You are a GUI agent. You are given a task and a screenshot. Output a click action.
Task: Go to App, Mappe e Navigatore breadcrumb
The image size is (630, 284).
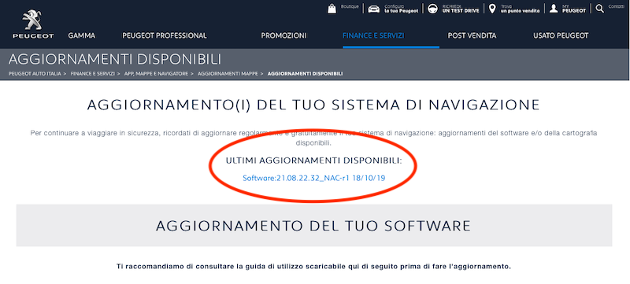(x=156, y=74)
